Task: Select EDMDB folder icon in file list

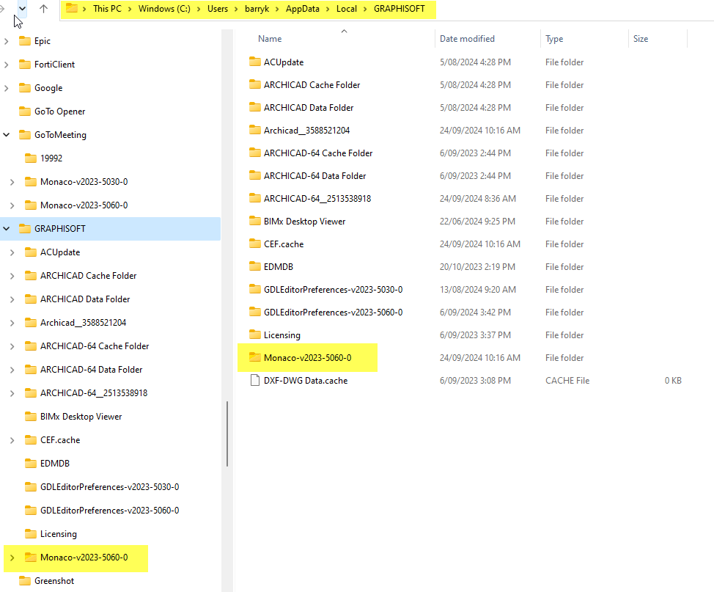Action: (255, 266)
